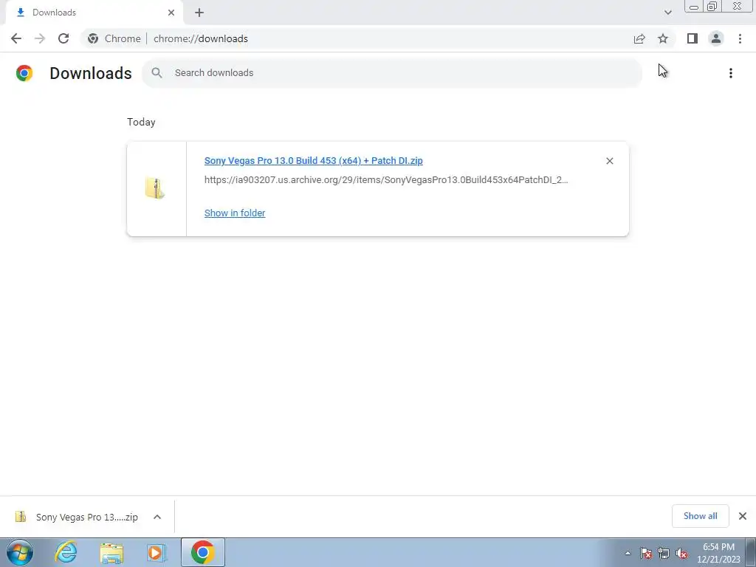Go back using the browser back arrow
This screenshot has width=756, height=567.
pyautogui.click(x=16, y=38)
